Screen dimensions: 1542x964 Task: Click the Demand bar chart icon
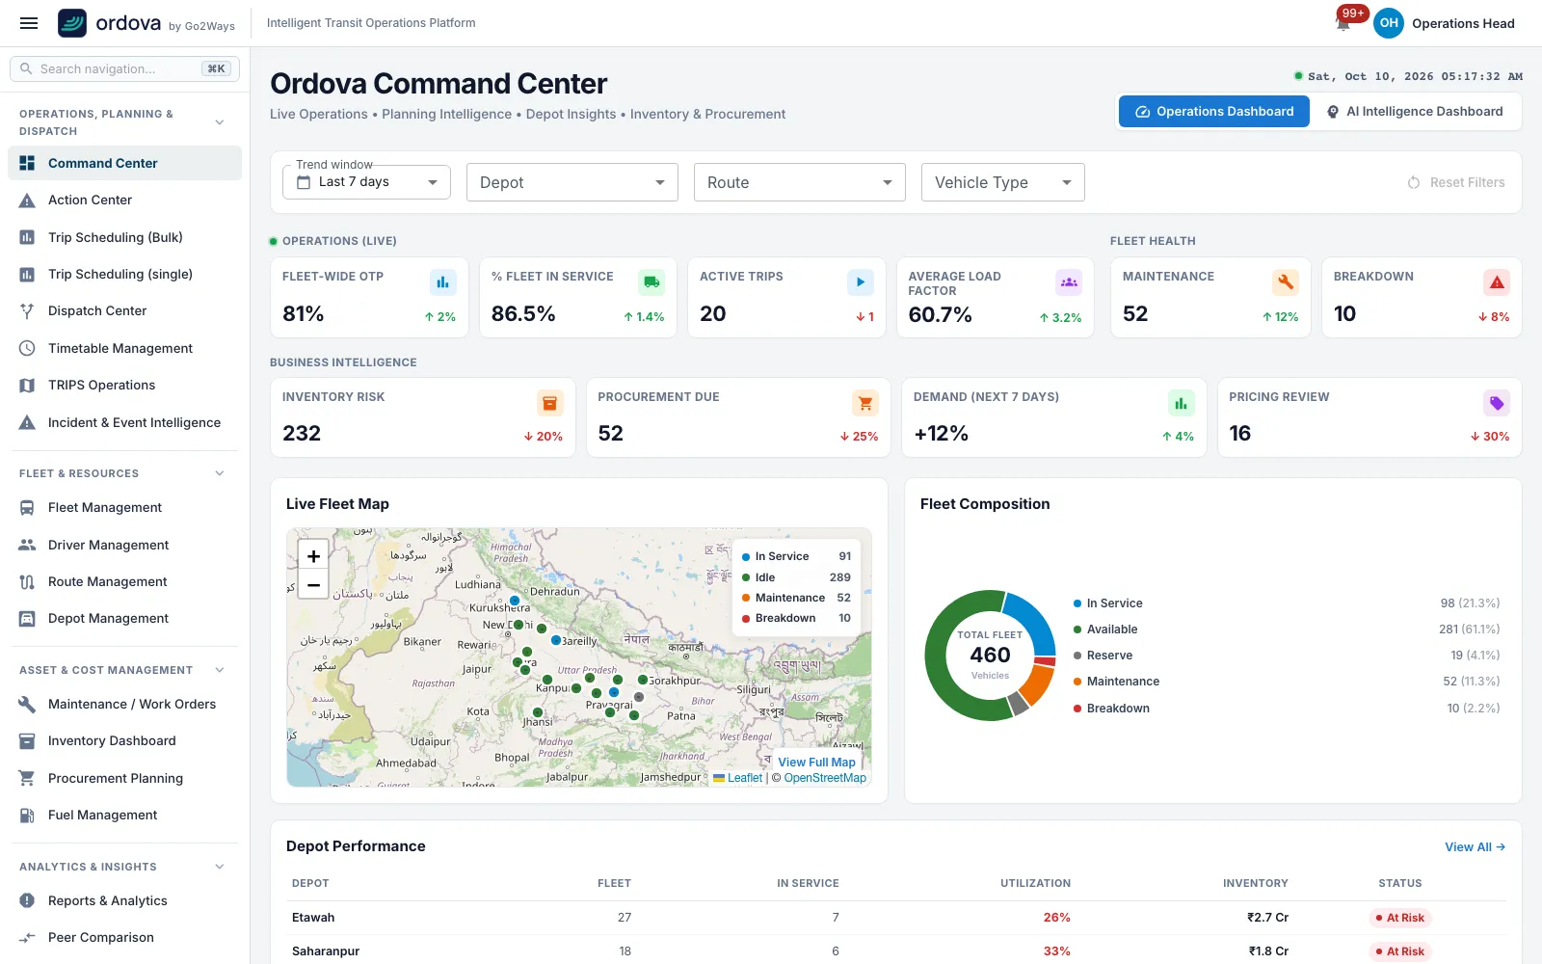[x=1181, y=403]
